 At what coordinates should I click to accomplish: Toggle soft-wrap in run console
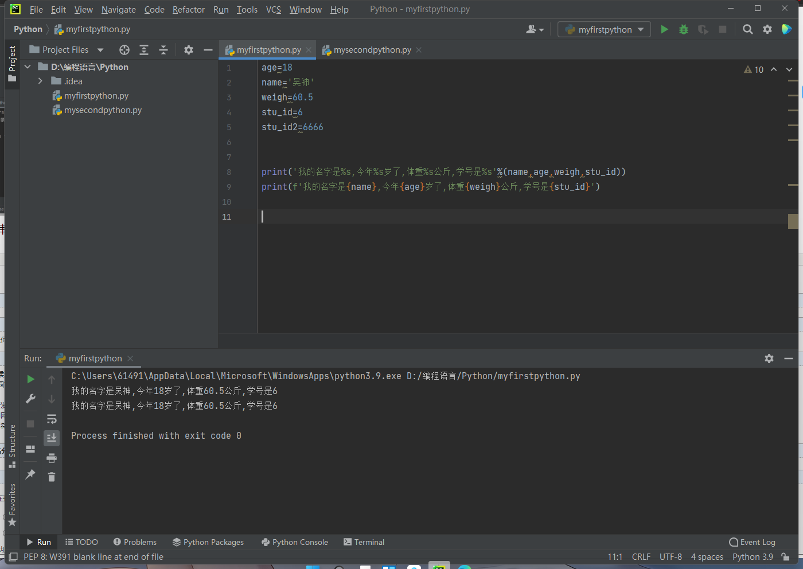(x=52, y=419)
